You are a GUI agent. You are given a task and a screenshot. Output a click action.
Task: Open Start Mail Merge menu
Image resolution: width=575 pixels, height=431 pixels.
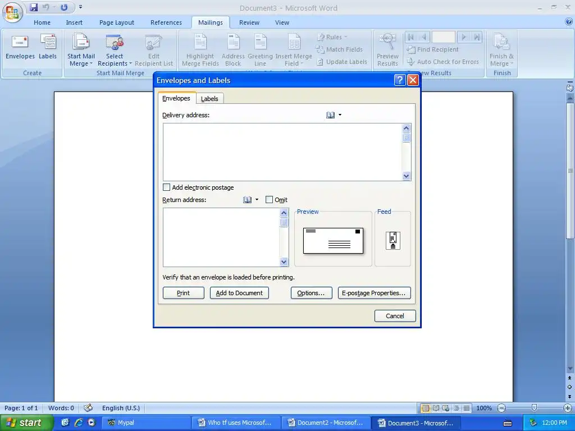coord(81,49)
